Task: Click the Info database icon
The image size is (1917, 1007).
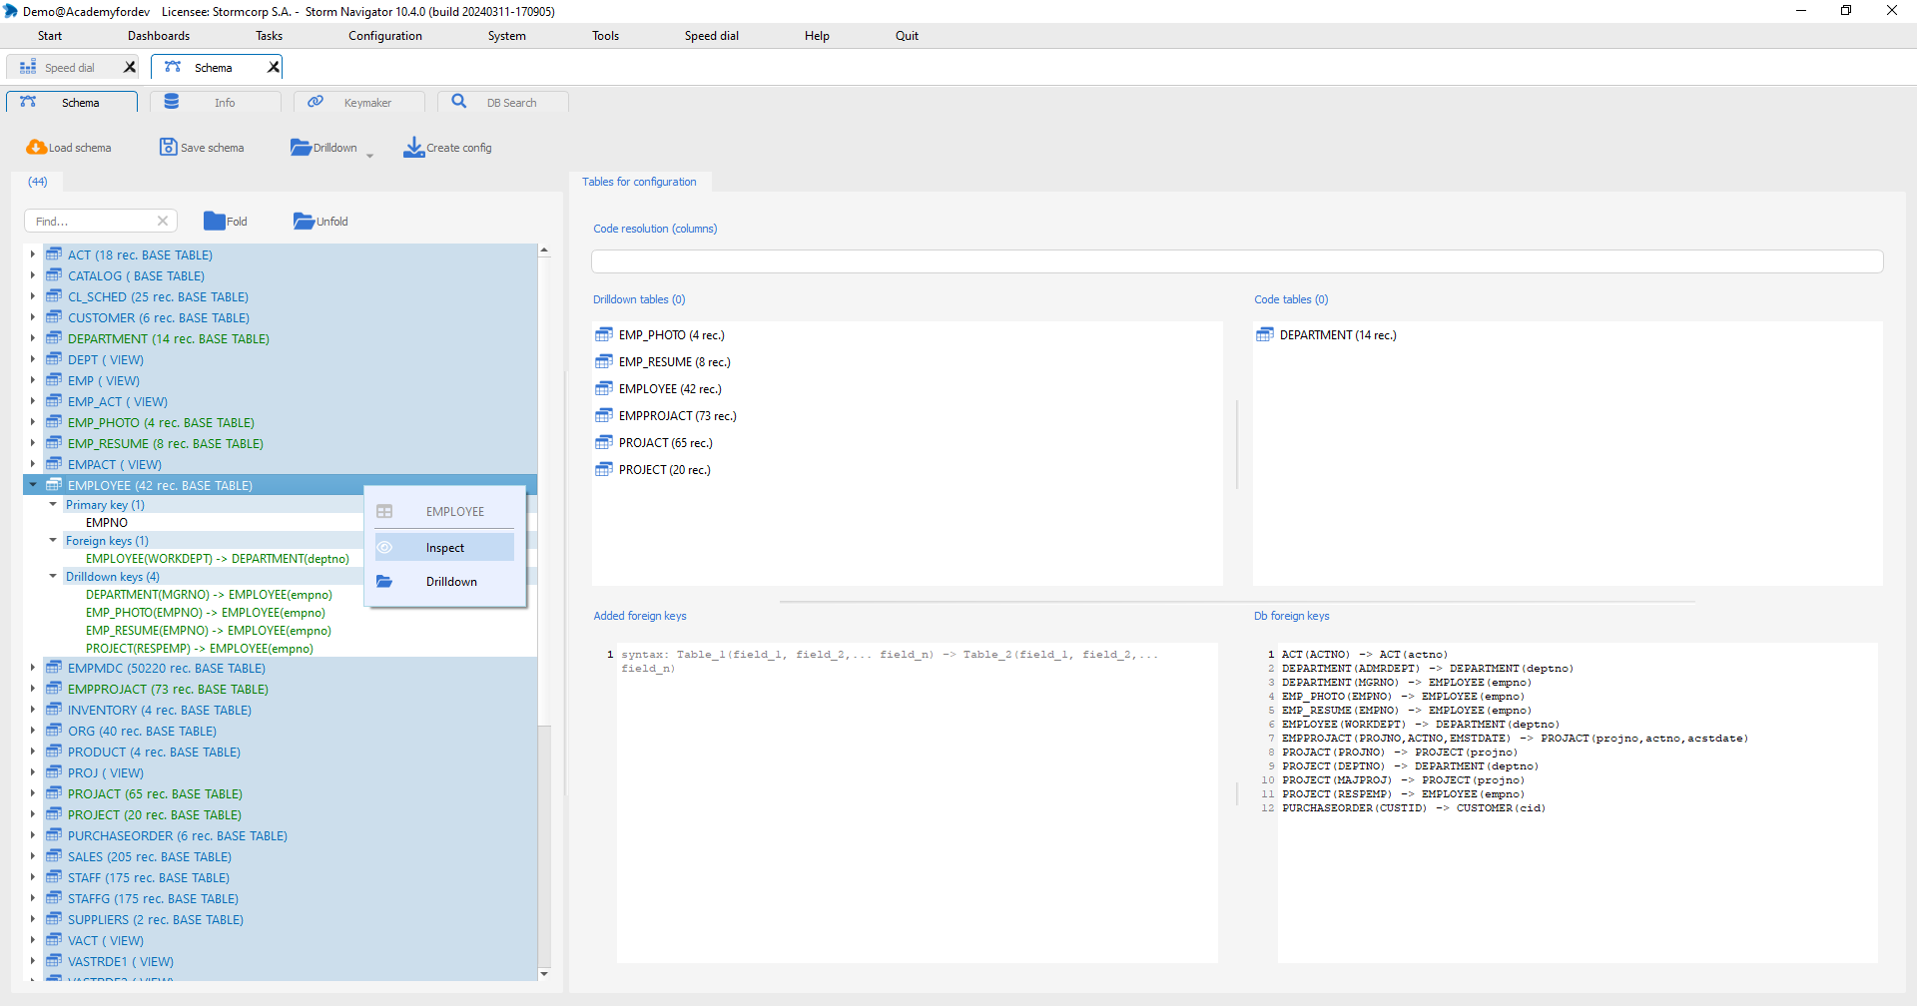Action: click(x=172, y=102)
